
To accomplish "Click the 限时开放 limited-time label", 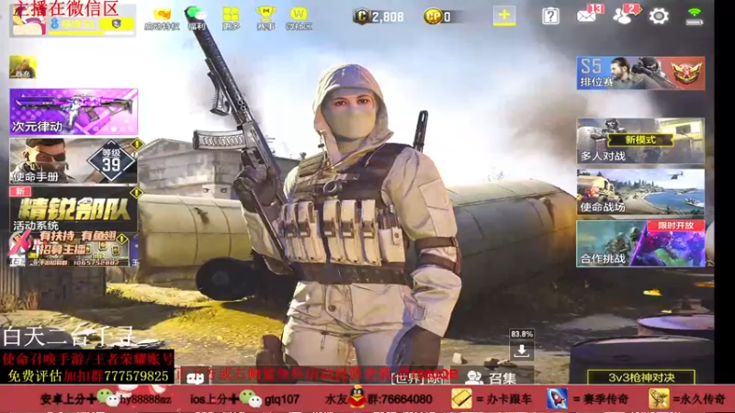I will pos(675,226).
